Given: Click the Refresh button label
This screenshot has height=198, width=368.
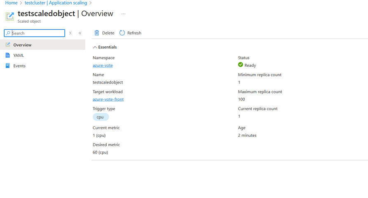Looking at the screenshot, I should tap(134, 33).
